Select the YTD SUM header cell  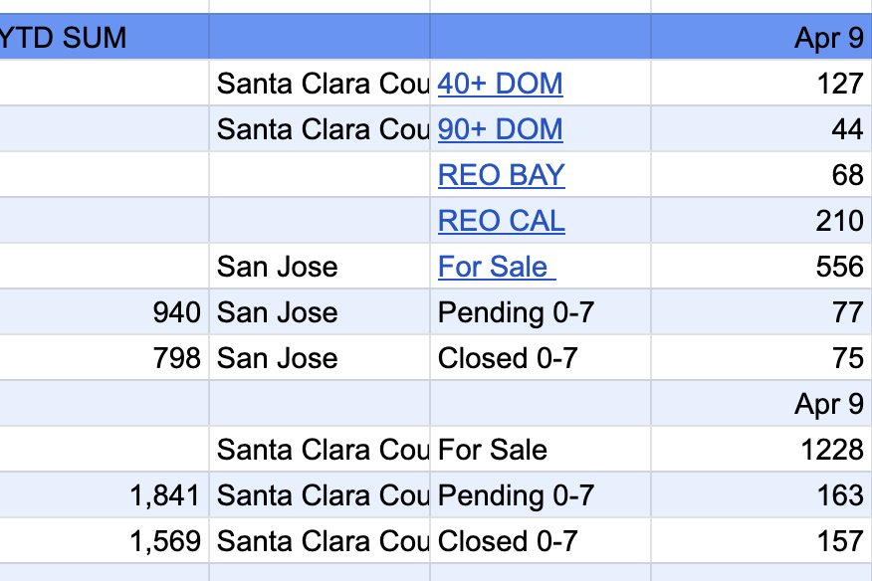pyautogui.click(x=105, y=37)
